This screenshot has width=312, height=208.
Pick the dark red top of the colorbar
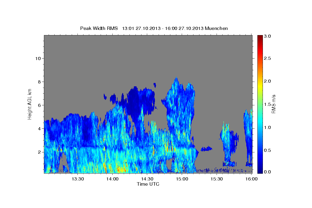(x=260, y=37)
